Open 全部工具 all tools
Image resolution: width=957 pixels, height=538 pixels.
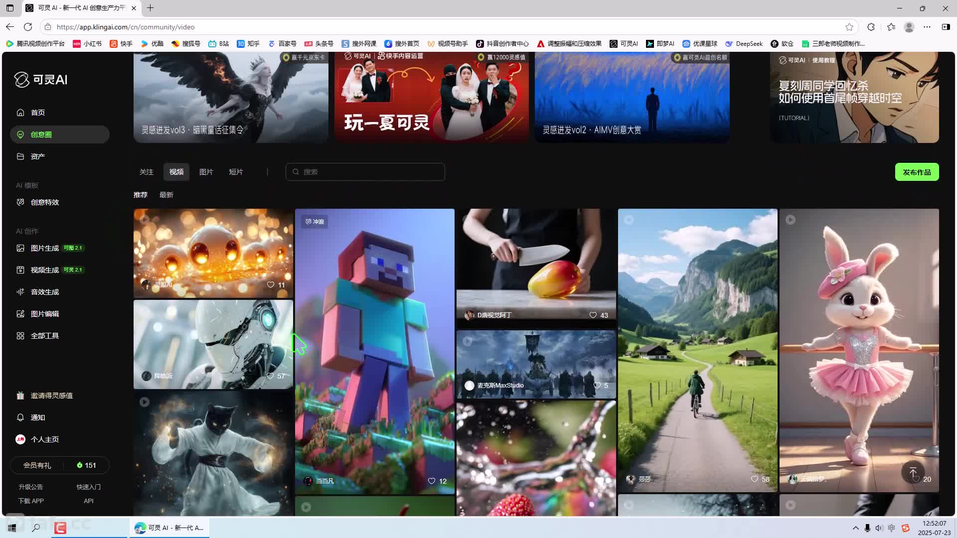(x=44, y=336)
